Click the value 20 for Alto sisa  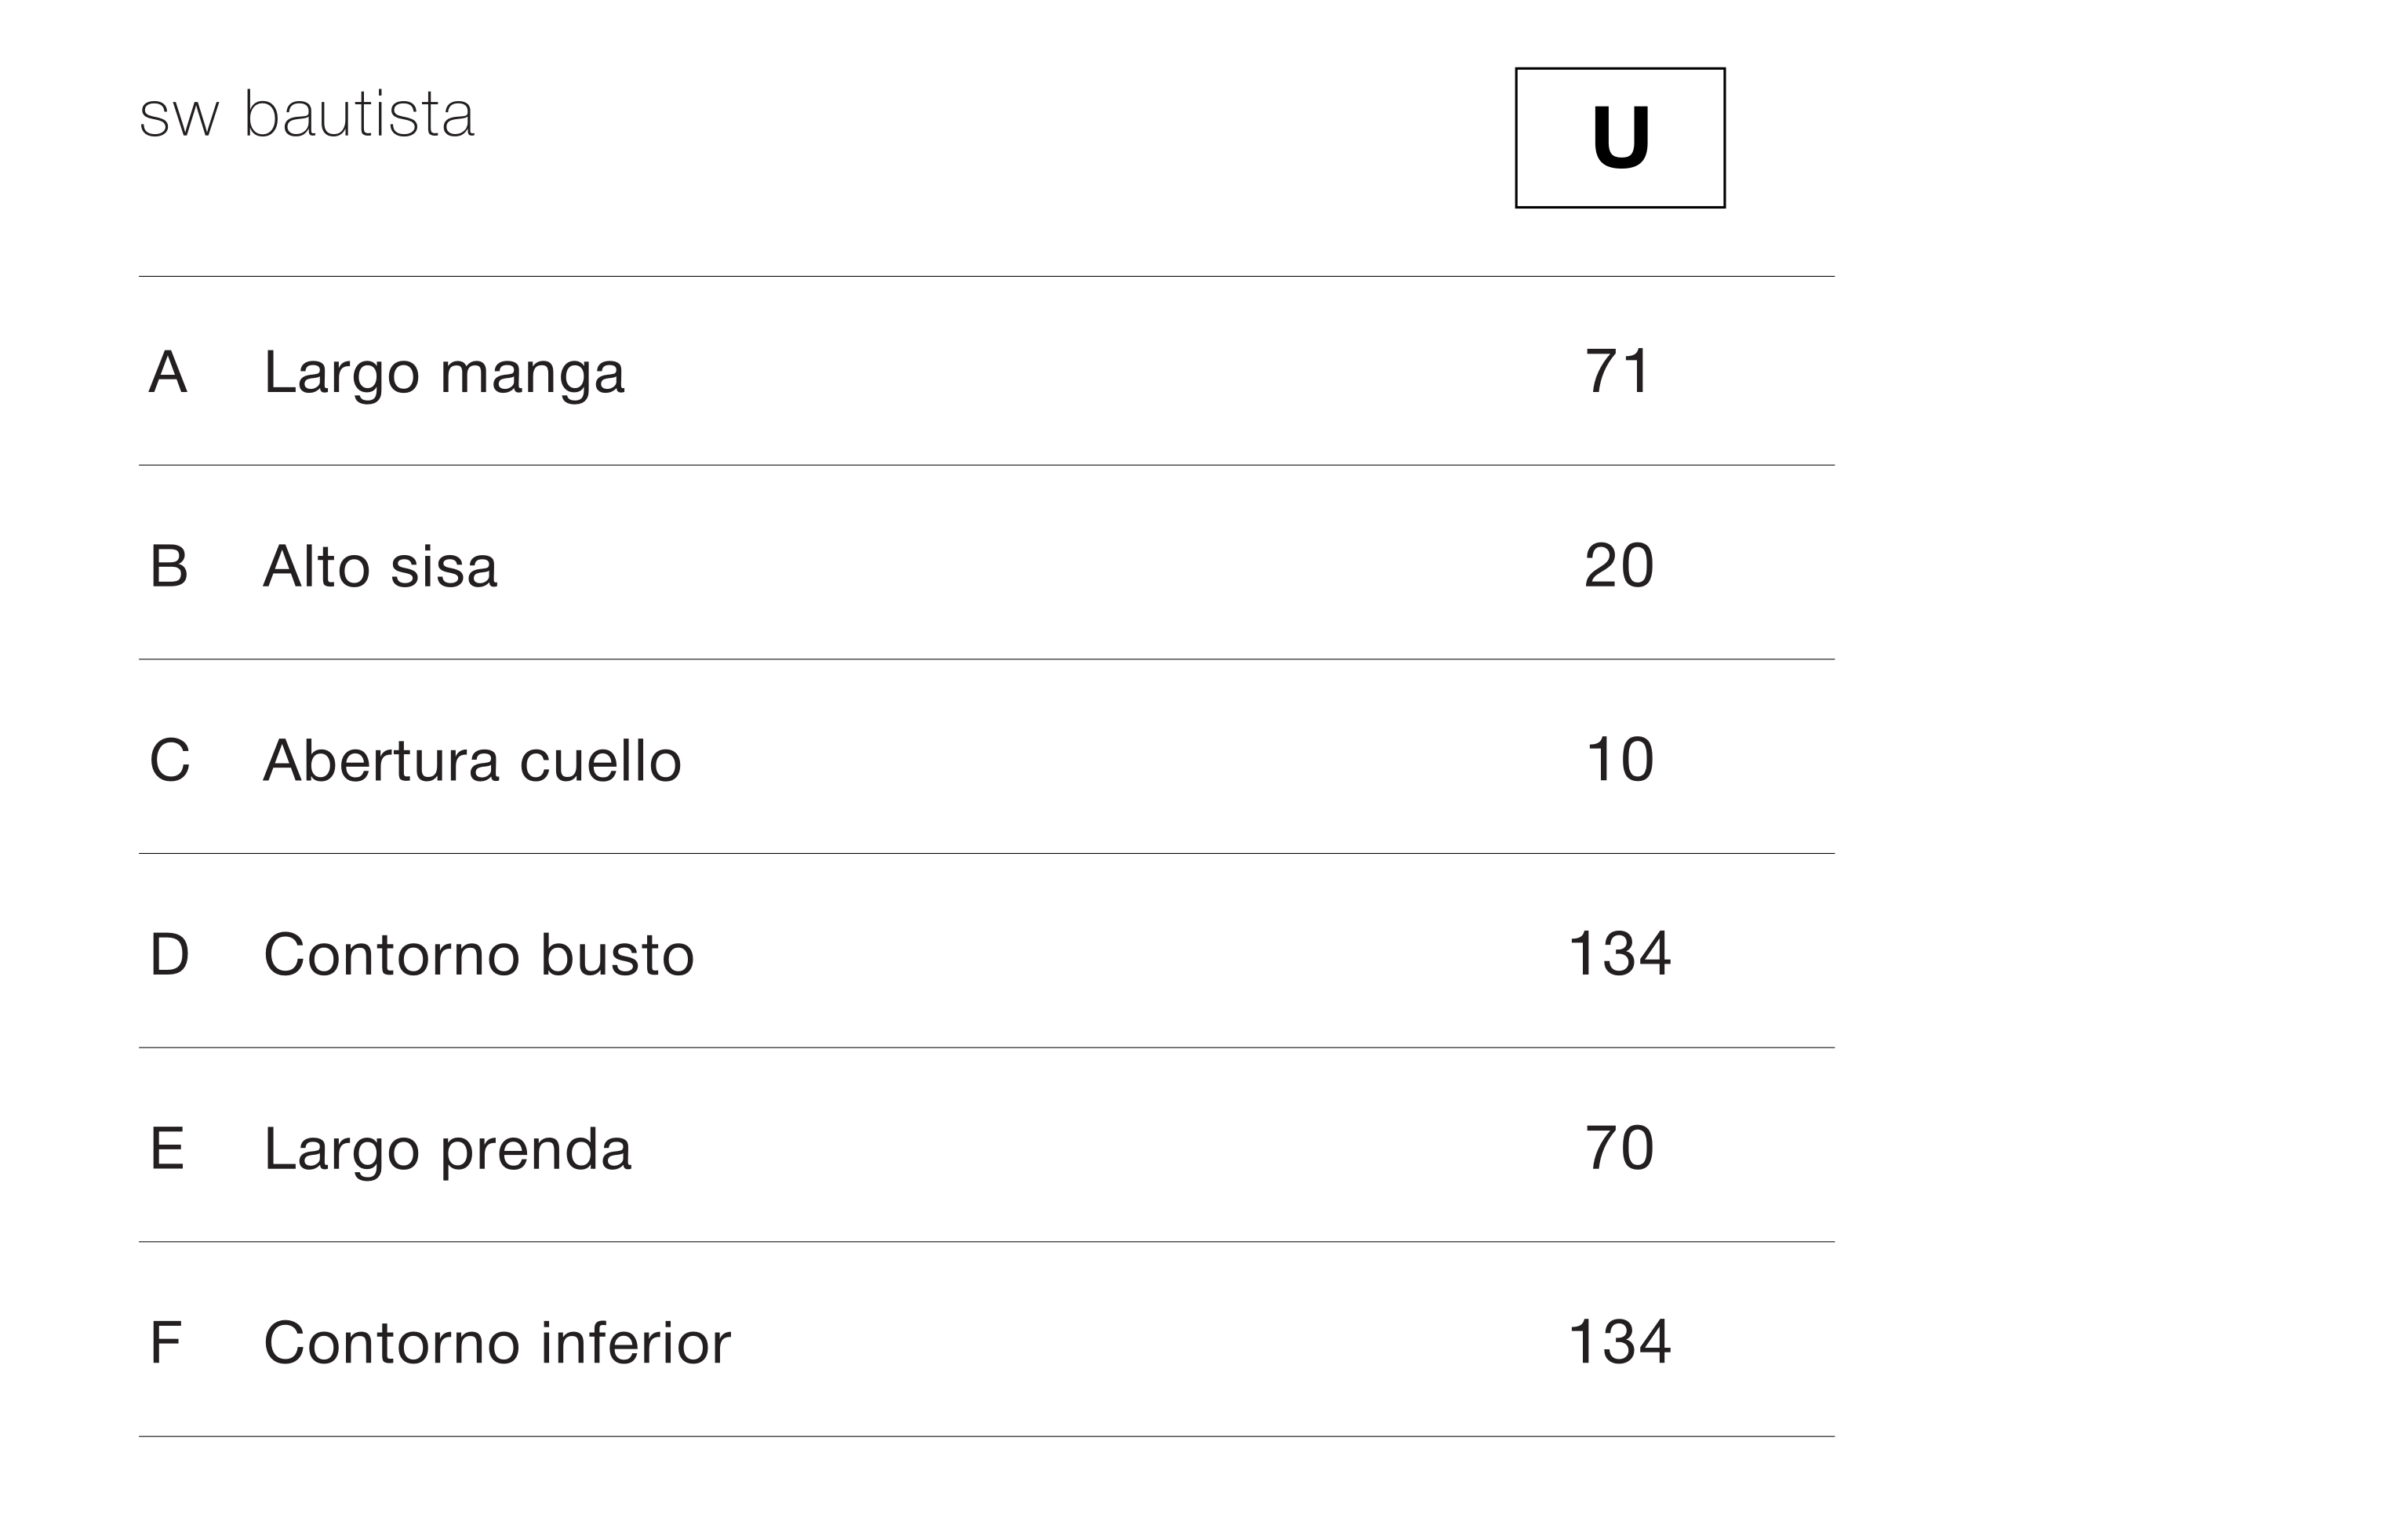pyautogui.click(x=1619, y=565)
